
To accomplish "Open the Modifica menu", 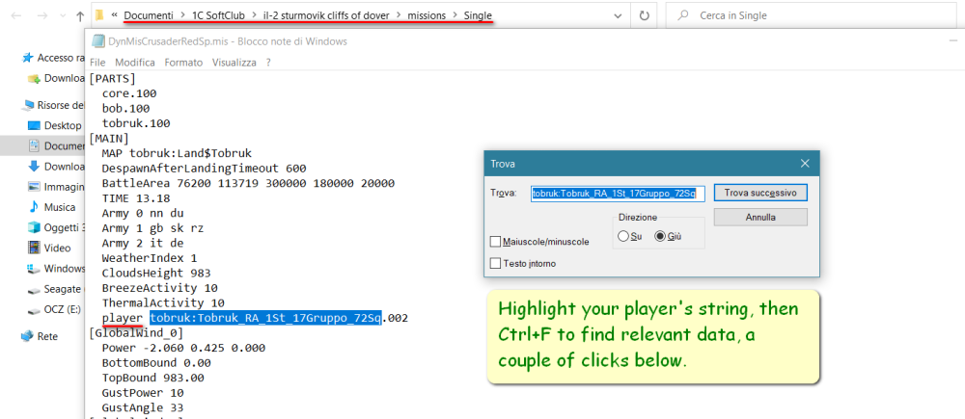I will [x=135, y=62].
